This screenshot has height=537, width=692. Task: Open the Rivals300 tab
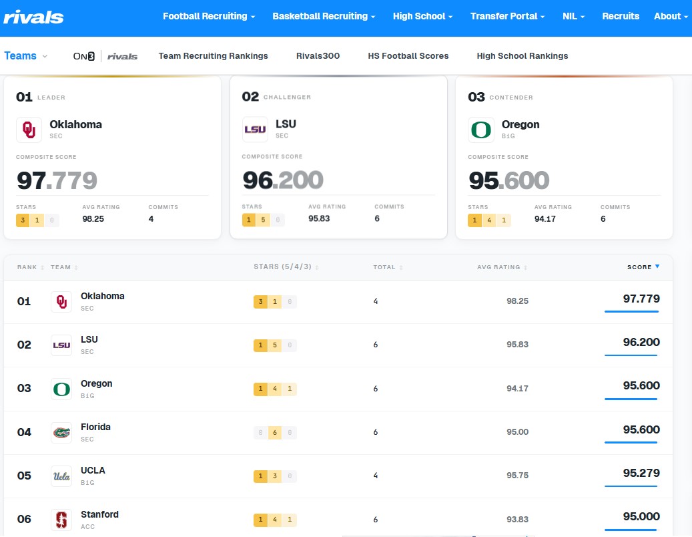318,56
